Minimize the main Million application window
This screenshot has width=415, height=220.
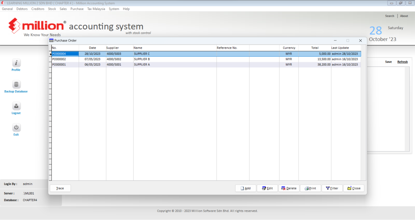[391, 3]
